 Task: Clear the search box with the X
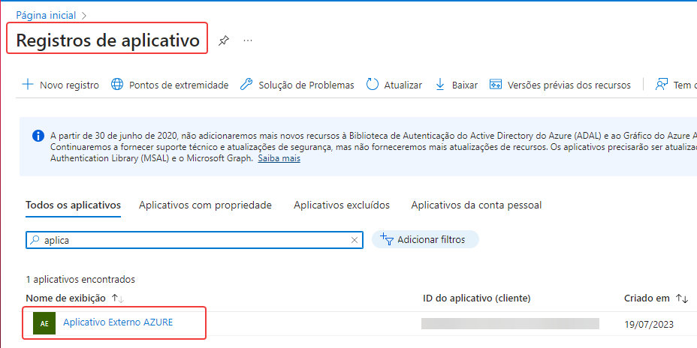[x=355, y=240]
